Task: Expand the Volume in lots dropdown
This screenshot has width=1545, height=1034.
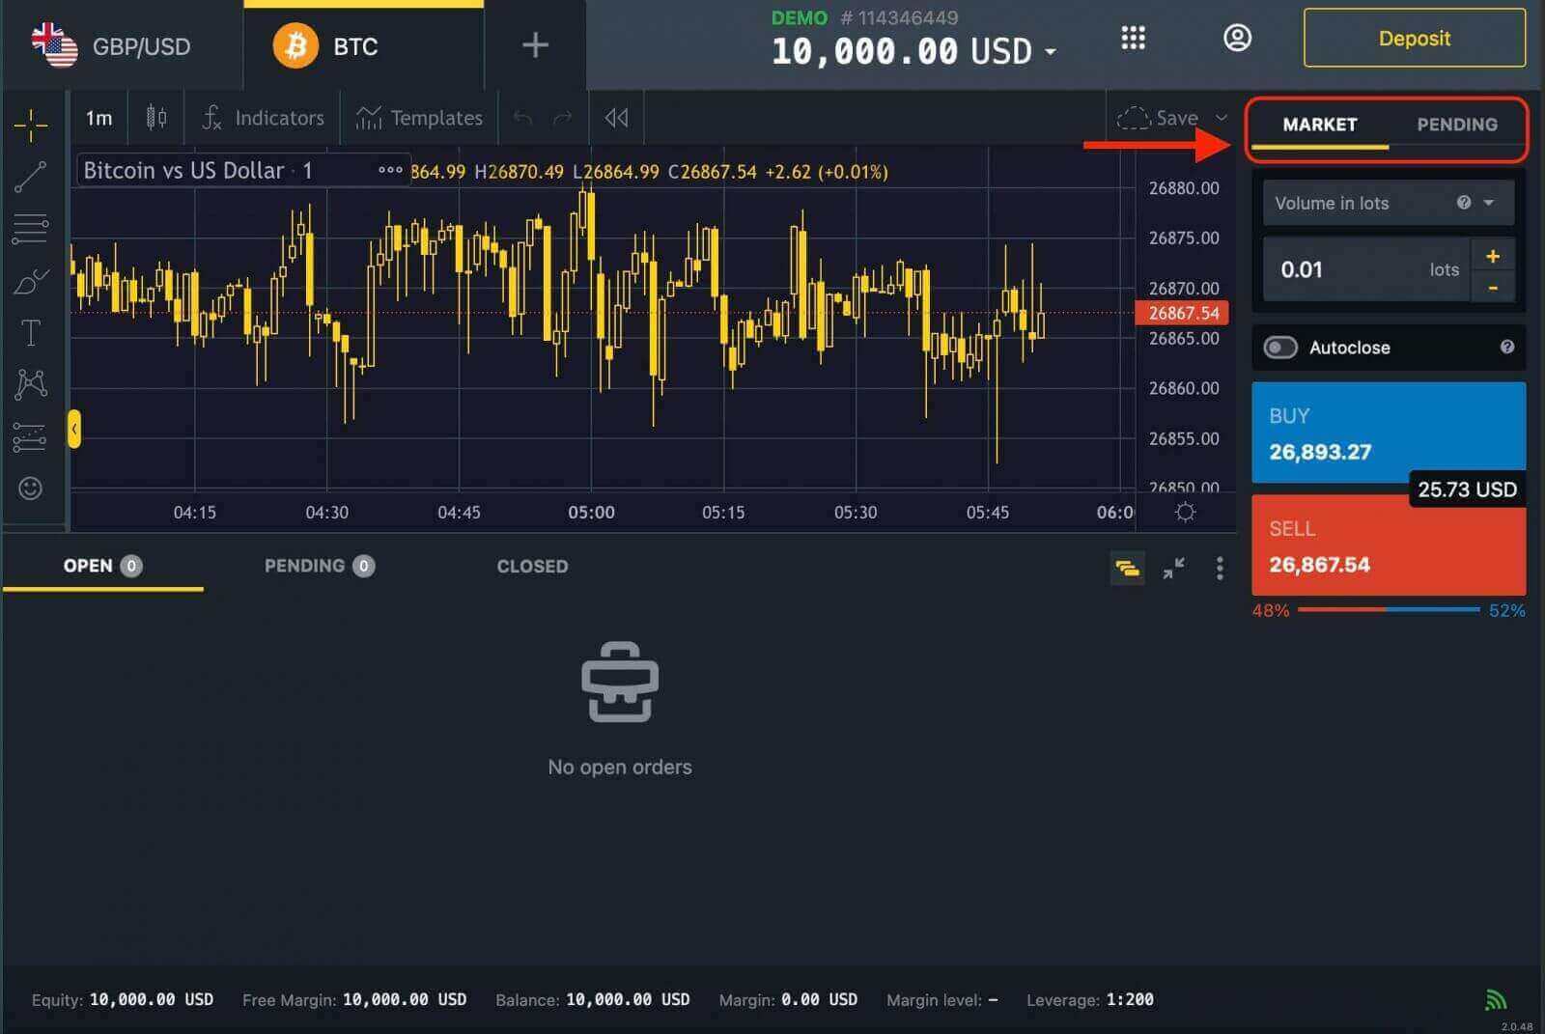Action: point(1488,203)
